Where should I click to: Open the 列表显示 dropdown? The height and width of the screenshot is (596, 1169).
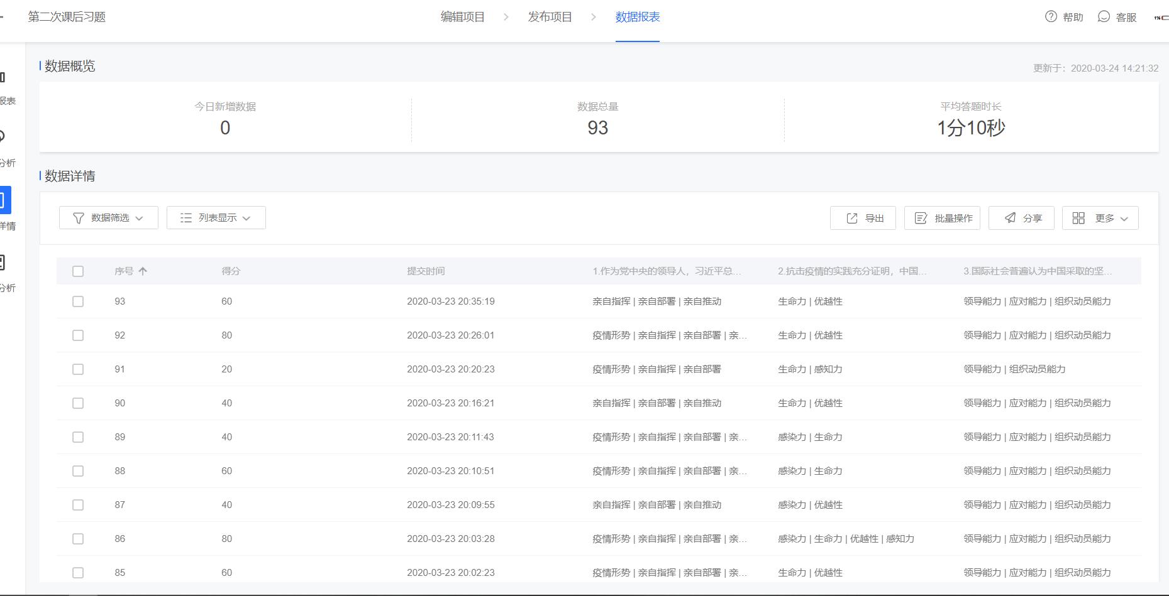click(x=216, y=218)
